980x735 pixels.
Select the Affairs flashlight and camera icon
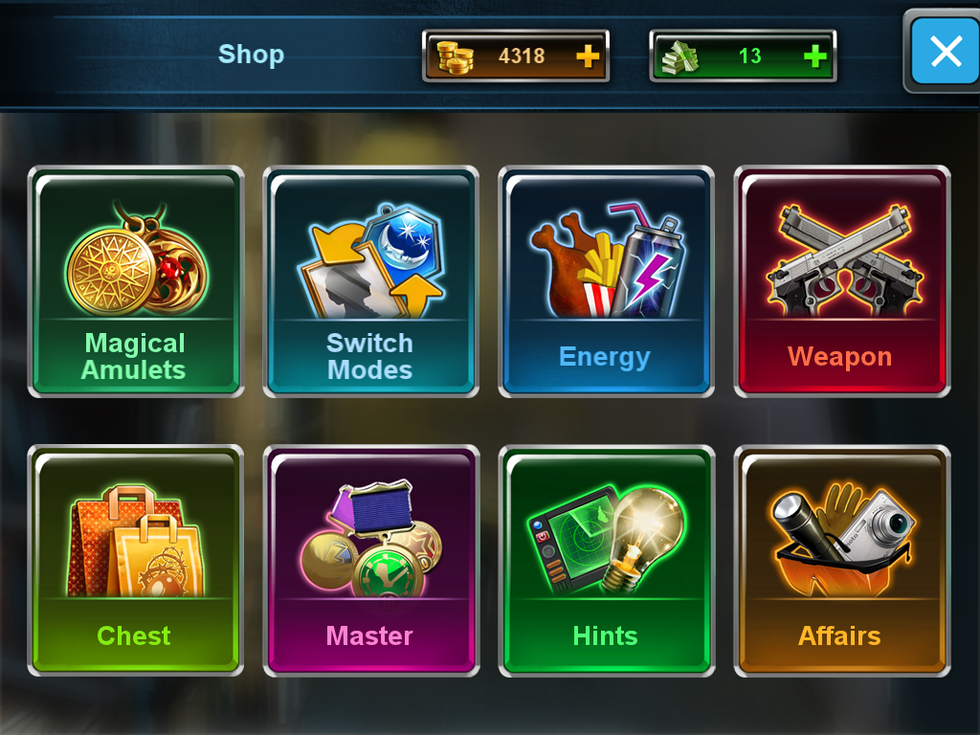coord(843,539)
